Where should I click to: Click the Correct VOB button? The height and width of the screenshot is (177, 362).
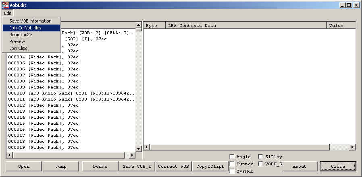tap(174, 167)
